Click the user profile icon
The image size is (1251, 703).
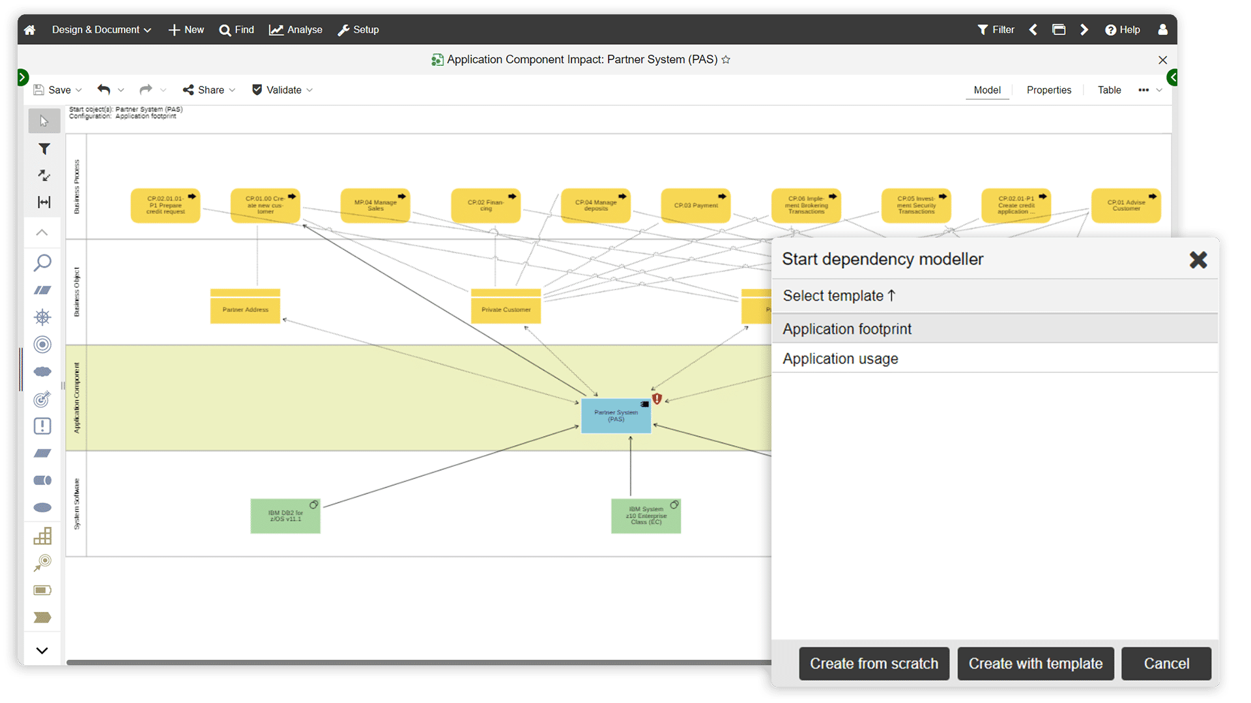[1162, 30]
